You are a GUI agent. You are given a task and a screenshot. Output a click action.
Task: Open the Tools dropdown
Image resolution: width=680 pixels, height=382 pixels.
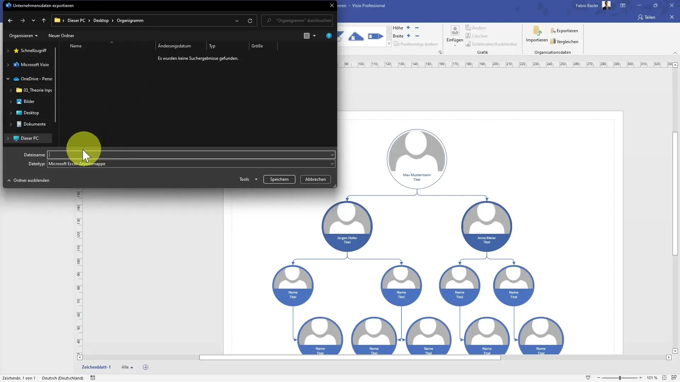(248, 179)
